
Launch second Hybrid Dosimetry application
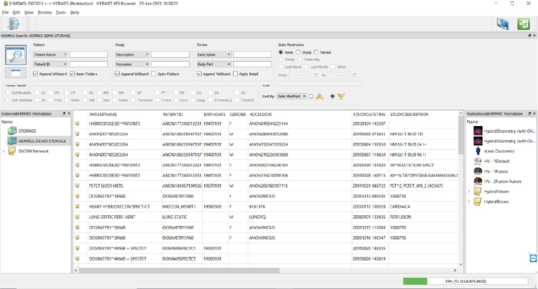click(478, 141)
